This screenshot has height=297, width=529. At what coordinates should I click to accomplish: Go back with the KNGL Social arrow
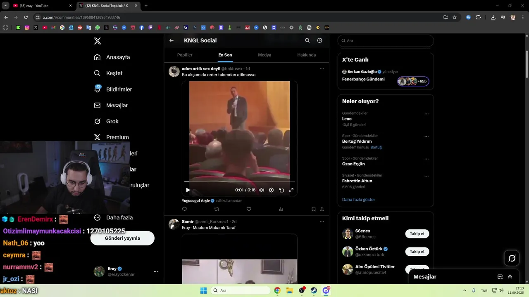click(x=172, y=40)
